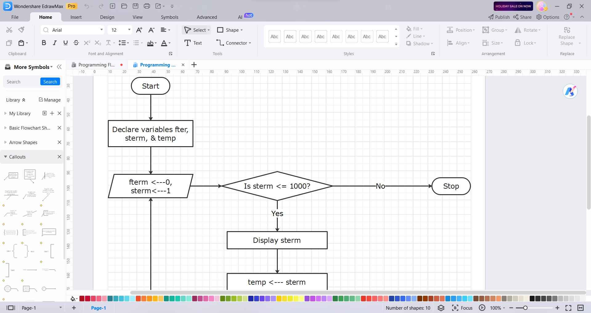Click the Format Painter icon
591x313 pixels.
(x=21, y=30)
